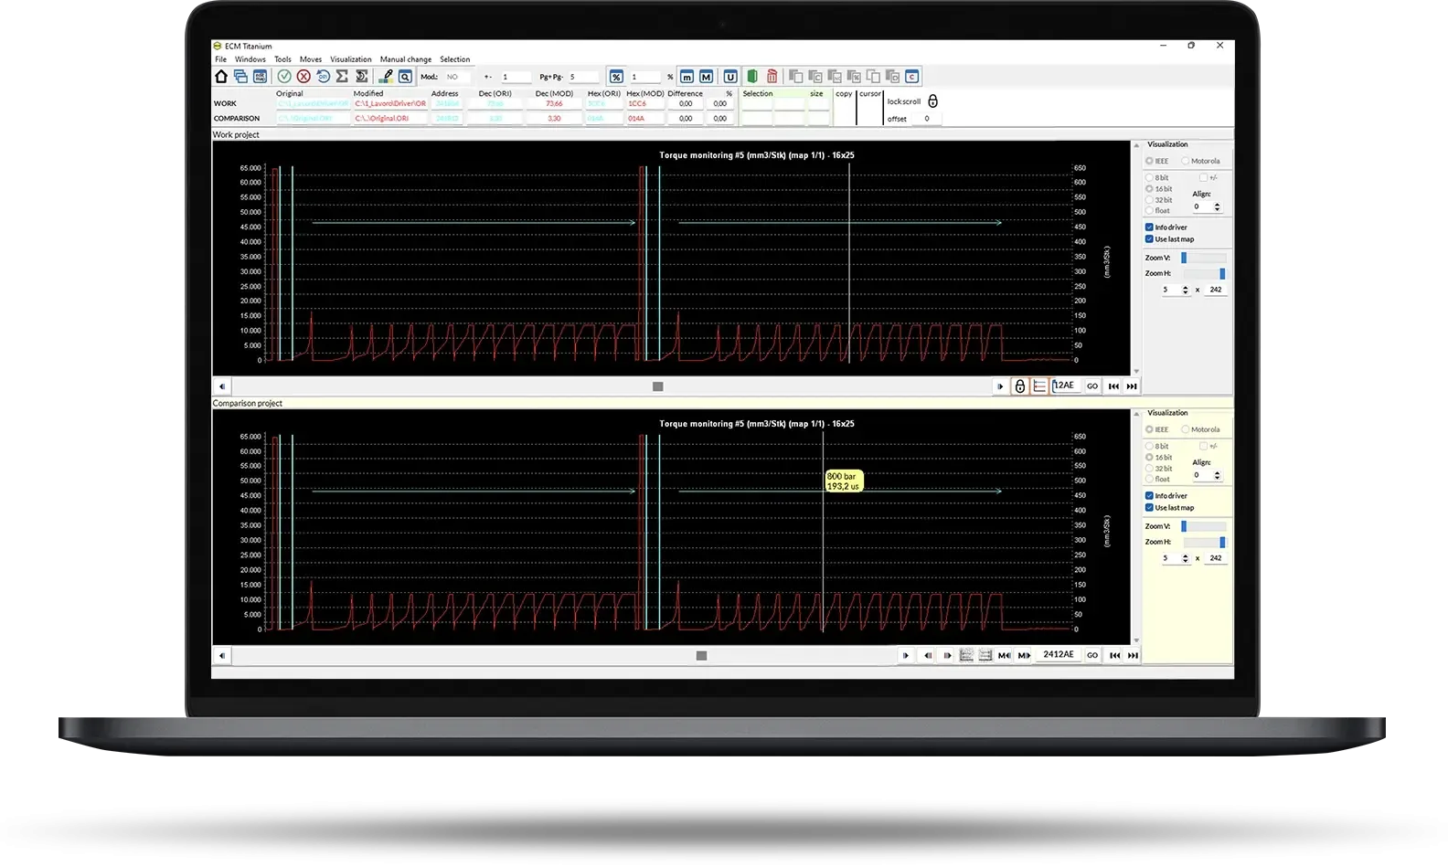
Task: Click GO button under the Comparison graph
Action: 1092,655
